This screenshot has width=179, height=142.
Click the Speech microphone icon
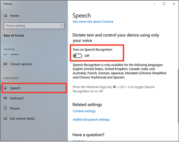point(5,88)
